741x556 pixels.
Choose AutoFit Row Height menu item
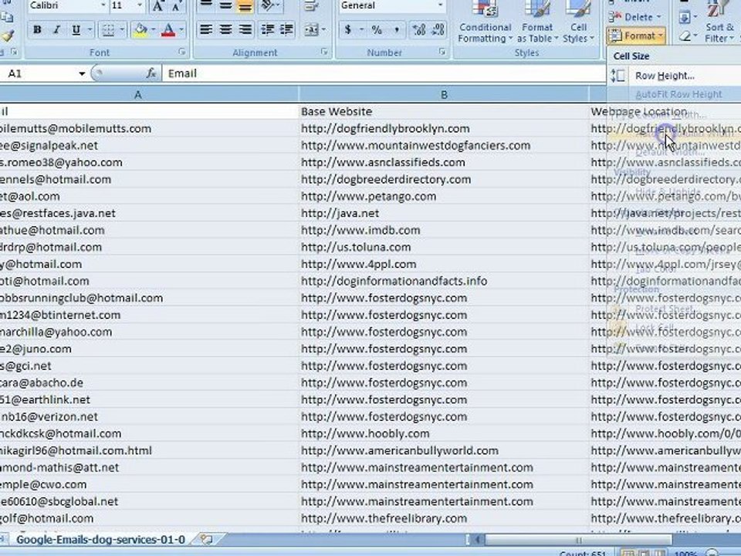[678, 94]
